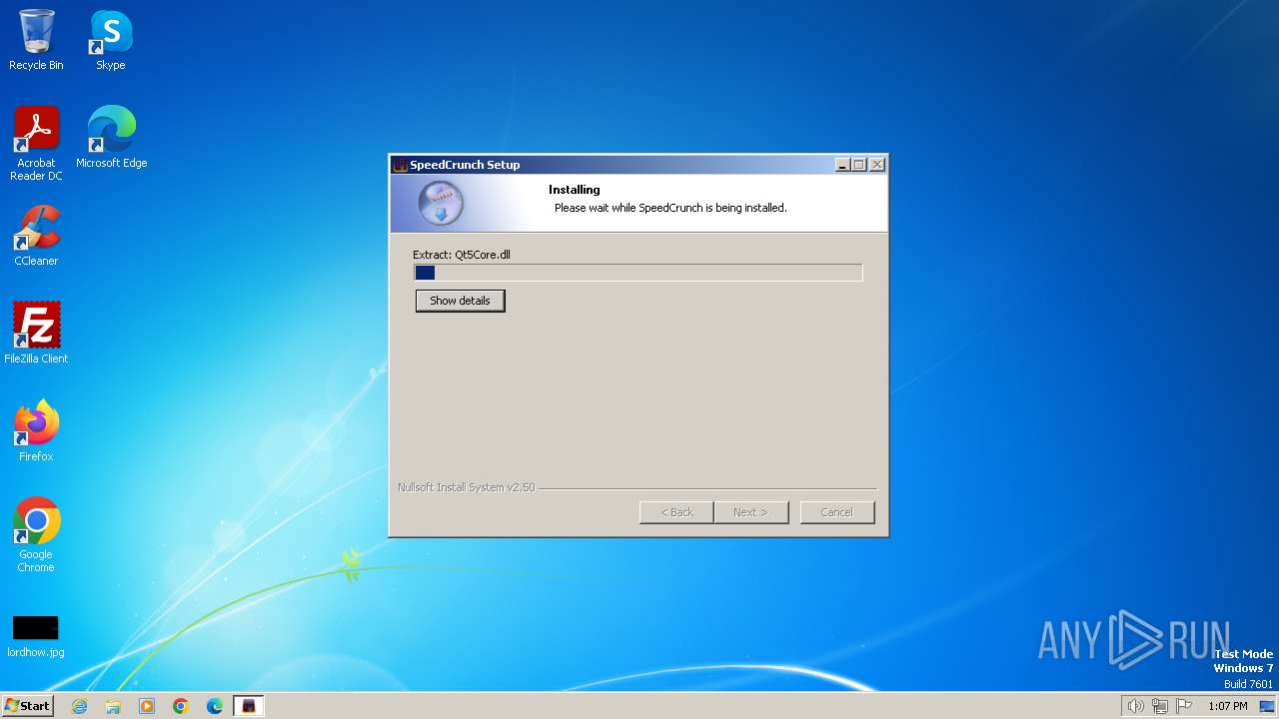Screen dimensions: 1279x719
Task: Click the 1:07 PM clock
Action: [x=1228, y=706]
